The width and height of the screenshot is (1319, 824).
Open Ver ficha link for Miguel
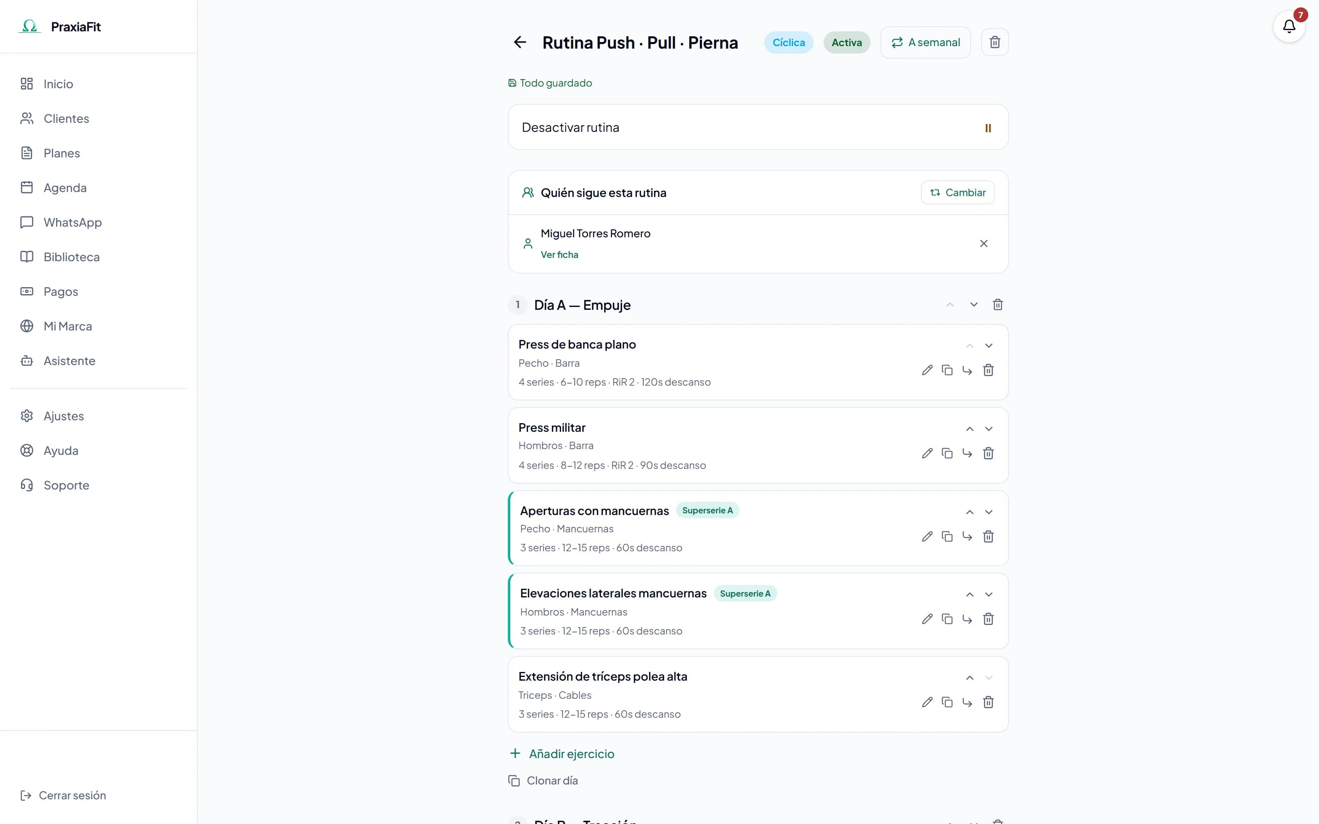click(x=559, y=255)
